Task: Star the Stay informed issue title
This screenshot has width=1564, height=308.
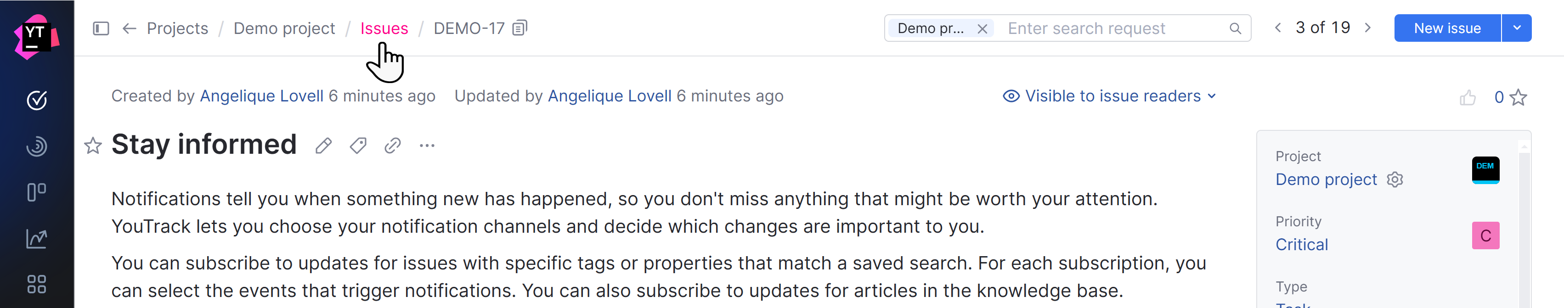Action: pos(92,146)
